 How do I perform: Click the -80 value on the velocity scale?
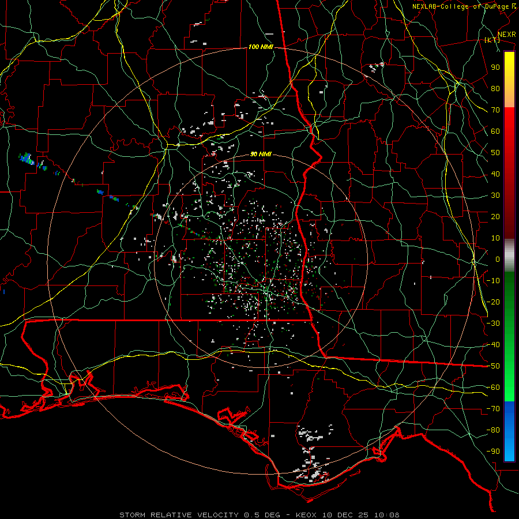pyautogui.click(x=493, y=430)
